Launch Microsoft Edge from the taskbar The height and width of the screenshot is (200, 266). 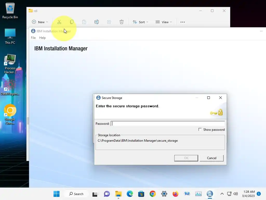(130, 194)
